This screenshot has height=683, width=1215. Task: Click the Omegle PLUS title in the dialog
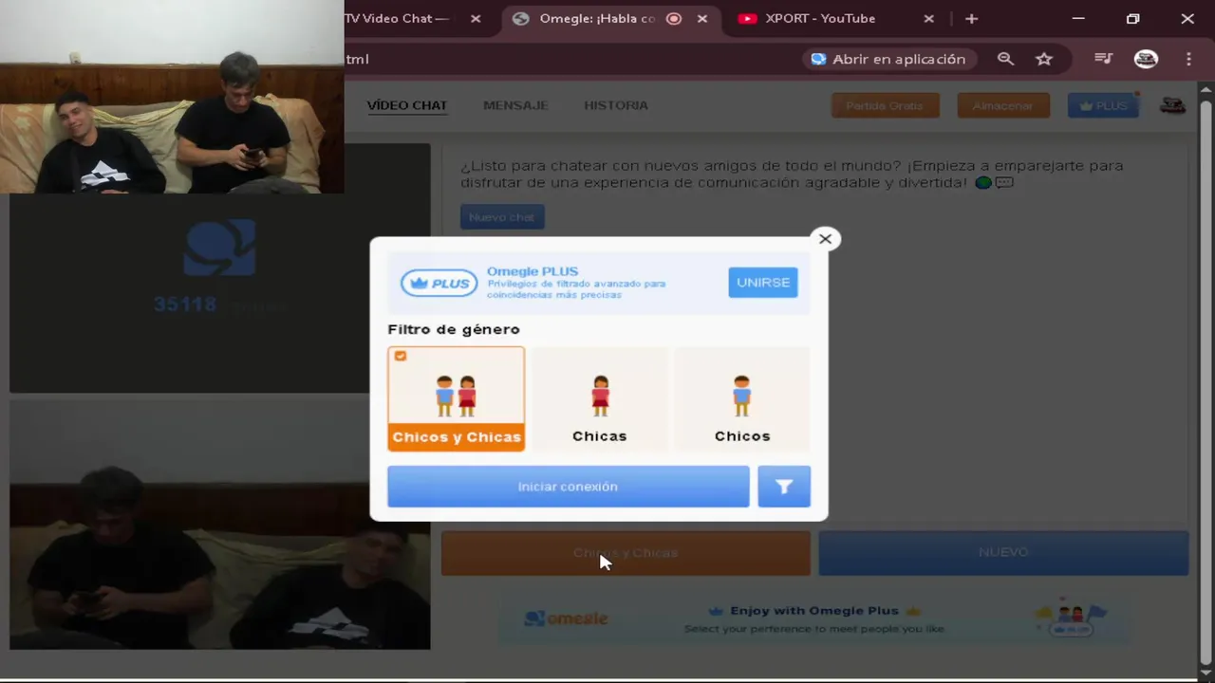[x=533, y=271]
